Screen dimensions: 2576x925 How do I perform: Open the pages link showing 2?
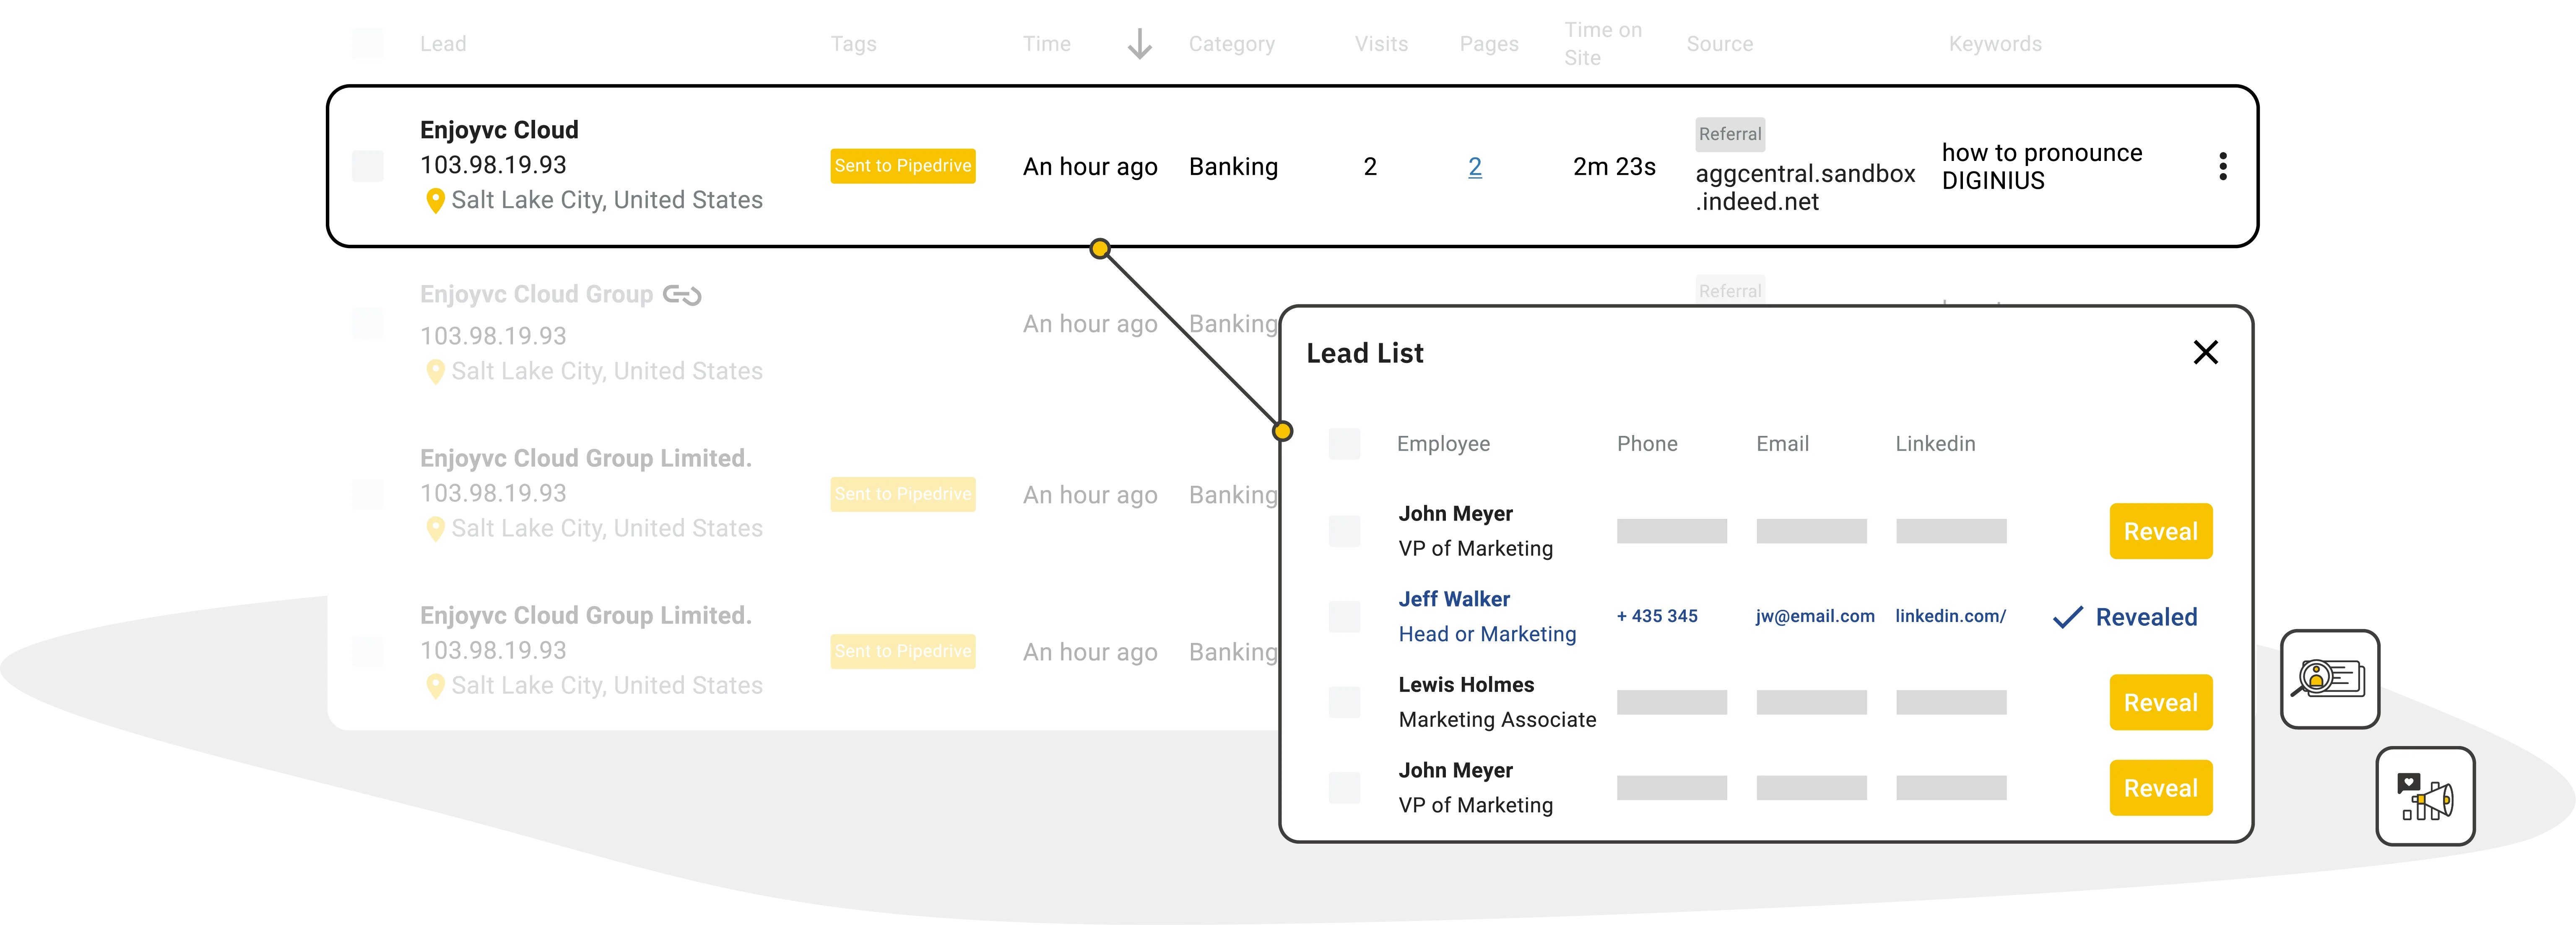pyautogui.click(x=1474, y=167)
